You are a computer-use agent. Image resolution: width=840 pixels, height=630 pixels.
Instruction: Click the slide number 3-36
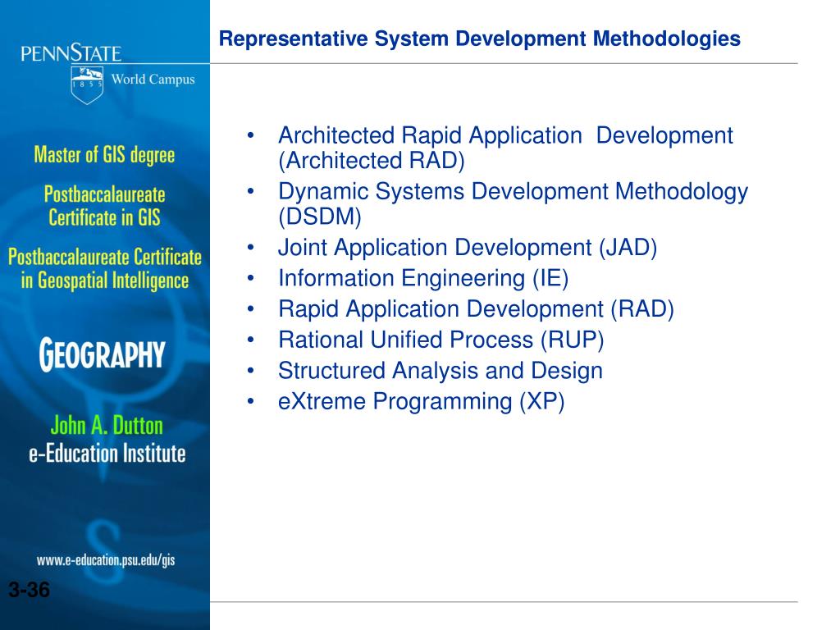tap(29, 590)
